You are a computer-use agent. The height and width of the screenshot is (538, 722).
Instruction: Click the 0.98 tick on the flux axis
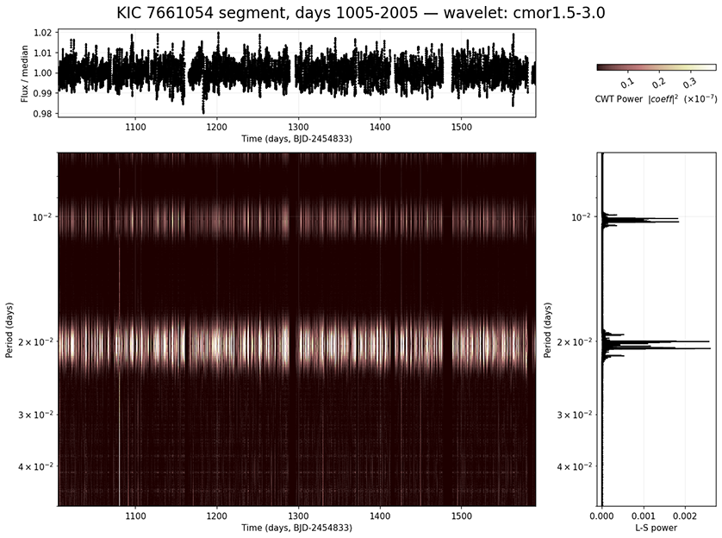tap(44, 113)
